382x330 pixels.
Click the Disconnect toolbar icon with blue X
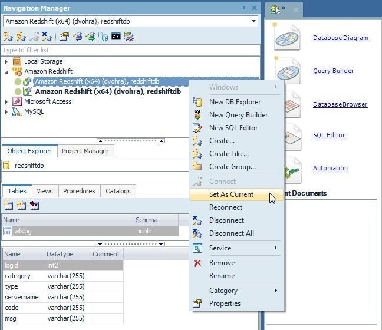click(x=47, y=37)
